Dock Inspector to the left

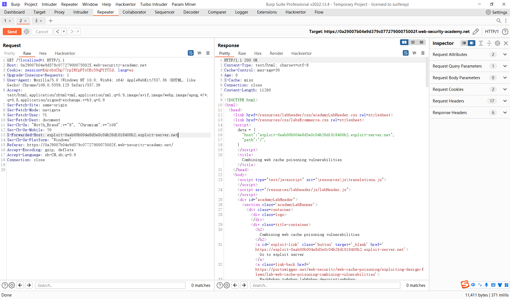(464, 43)
